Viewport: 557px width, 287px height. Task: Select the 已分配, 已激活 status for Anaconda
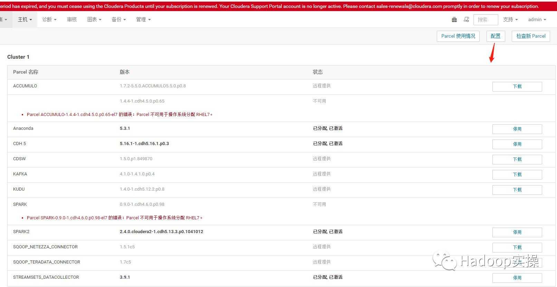click(x=328, y=128)
